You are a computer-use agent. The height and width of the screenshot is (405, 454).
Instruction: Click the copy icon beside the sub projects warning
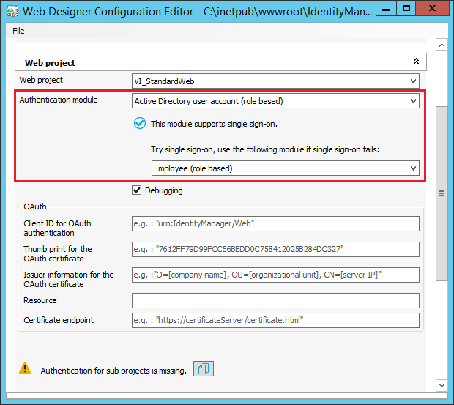(204, 369)
